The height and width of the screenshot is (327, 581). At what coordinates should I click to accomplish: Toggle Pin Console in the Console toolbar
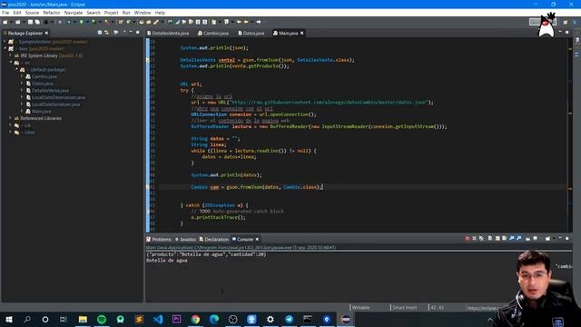pyautogui.click(x=527, y=238)
